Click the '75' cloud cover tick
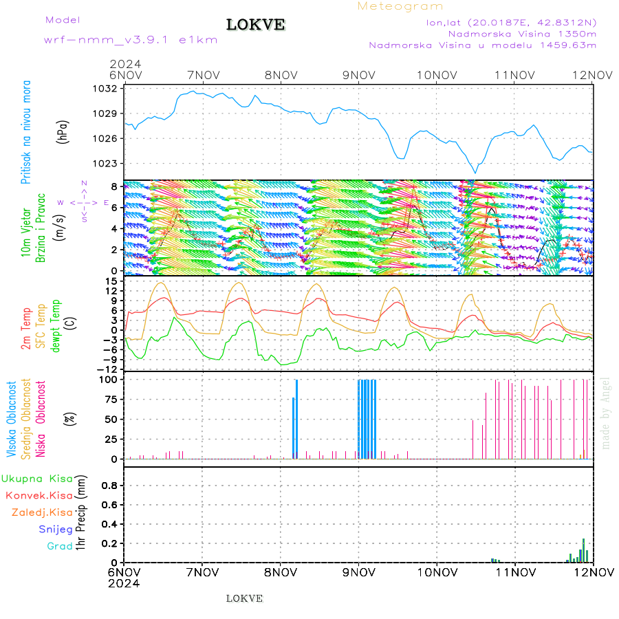Image resolution: width=619 pixels, height=619 pixels. 111,400
